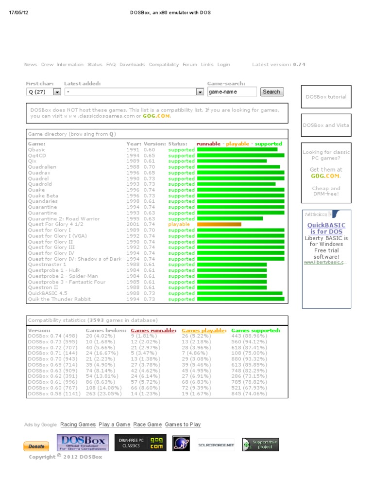Click the yellow Donate button
The image size is (373, 498).
tap(36, 446)
